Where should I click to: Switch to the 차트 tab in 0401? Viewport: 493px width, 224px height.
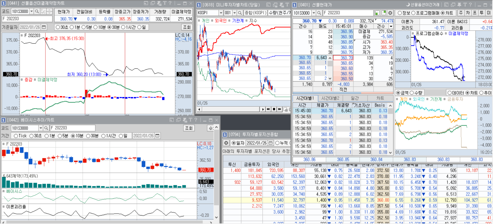click(380, 98)
